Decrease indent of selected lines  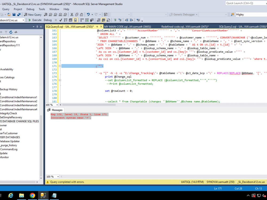(127, 20)
